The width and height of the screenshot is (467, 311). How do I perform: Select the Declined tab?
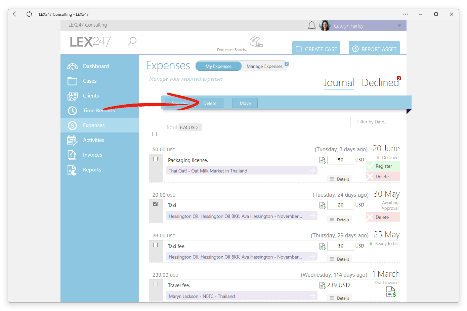(380, 83)
